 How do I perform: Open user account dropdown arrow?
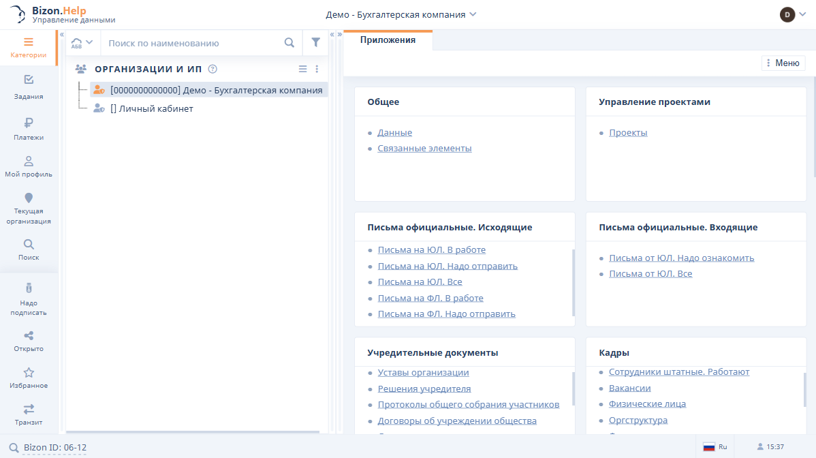click(x=802, y=14)
